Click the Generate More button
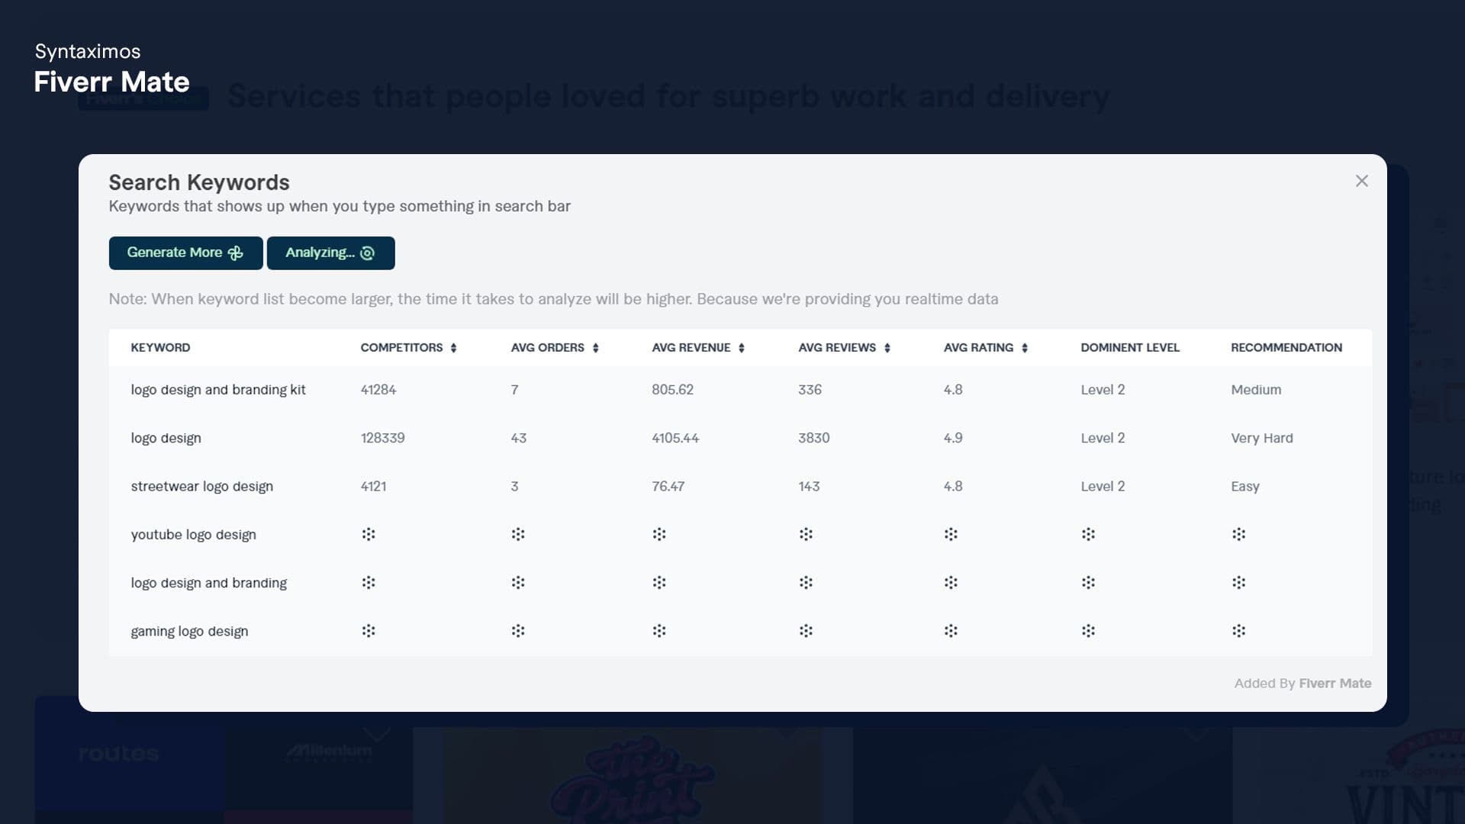Image resolution: width=1465 pixels, height=824 pixels. (185, 253)
